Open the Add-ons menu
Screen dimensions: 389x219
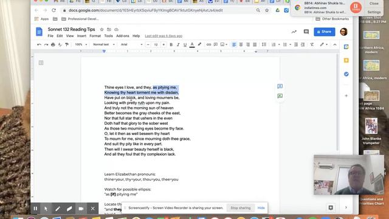pos(123,36)
